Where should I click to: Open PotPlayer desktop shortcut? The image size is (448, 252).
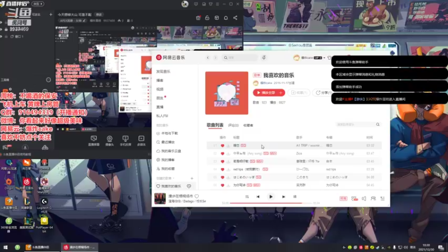(44, 225)
